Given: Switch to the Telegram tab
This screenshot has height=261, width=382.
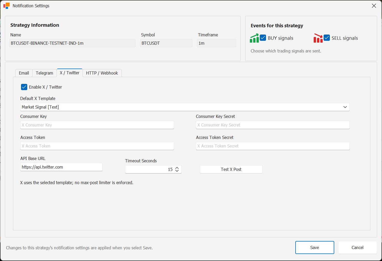Looking at the screenshot, I should tap(44, 73).
